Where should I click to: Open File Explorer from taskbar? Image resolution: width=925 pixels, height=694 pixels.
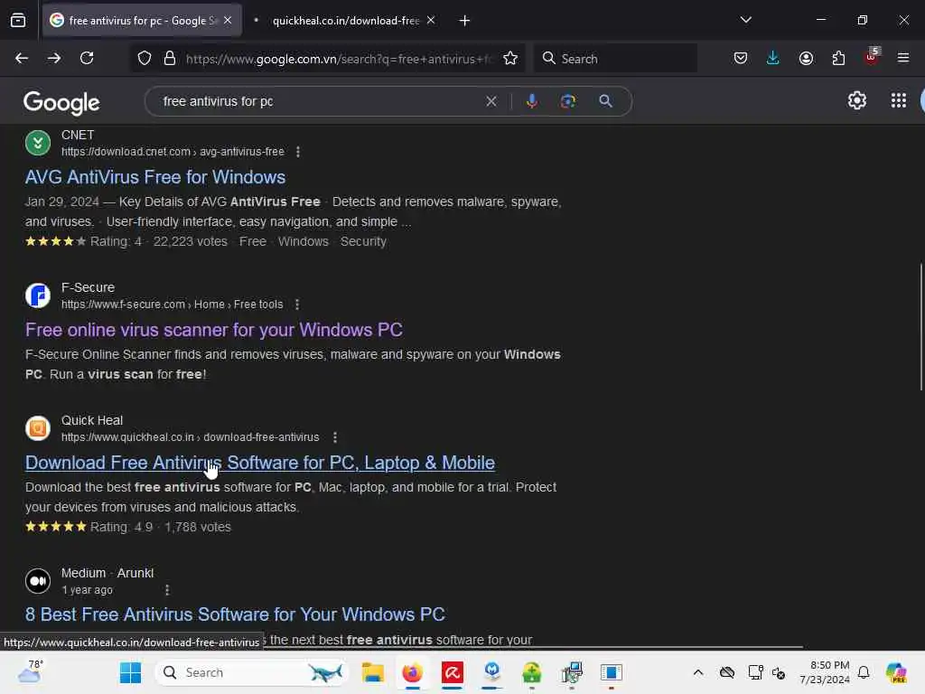[x=373, y=672]
